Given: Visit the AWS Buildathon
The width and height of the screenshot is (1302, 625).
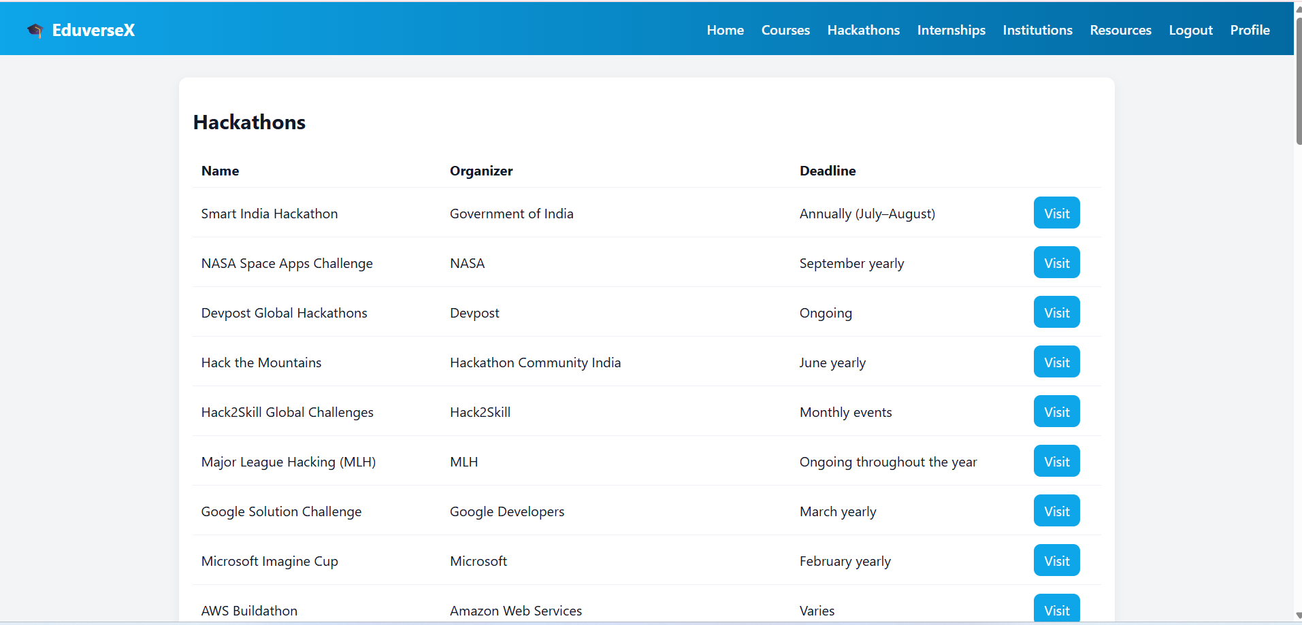Looking at the screenshot, I should pos(1056,609).
